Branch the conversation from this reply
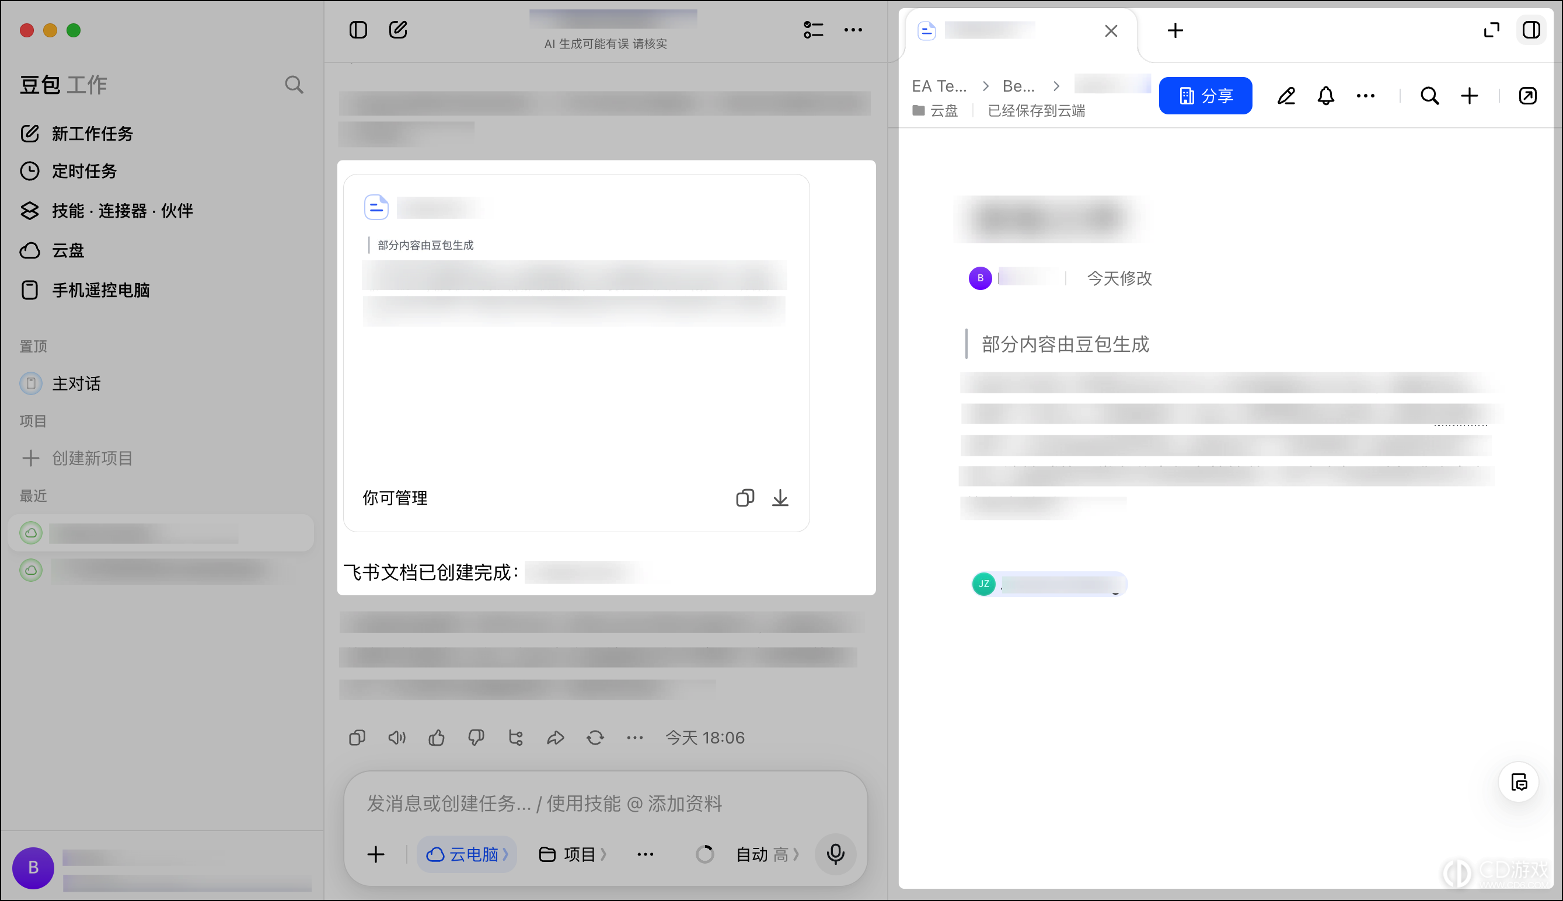This screenshot has height=901, width=1563. (515, 738)
